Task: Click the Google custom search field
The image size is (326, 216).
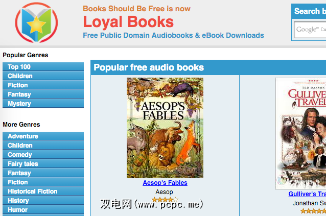Action: [310, 30]
